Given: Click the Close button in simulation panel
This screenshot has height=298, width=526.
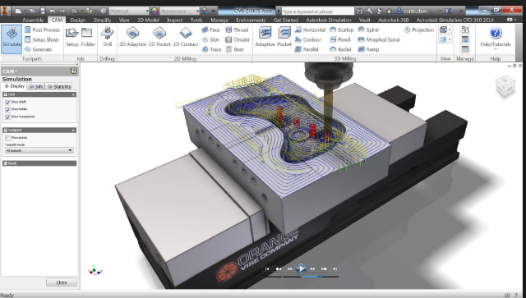Looking at the screenshot, I should (x=62, y=282).
